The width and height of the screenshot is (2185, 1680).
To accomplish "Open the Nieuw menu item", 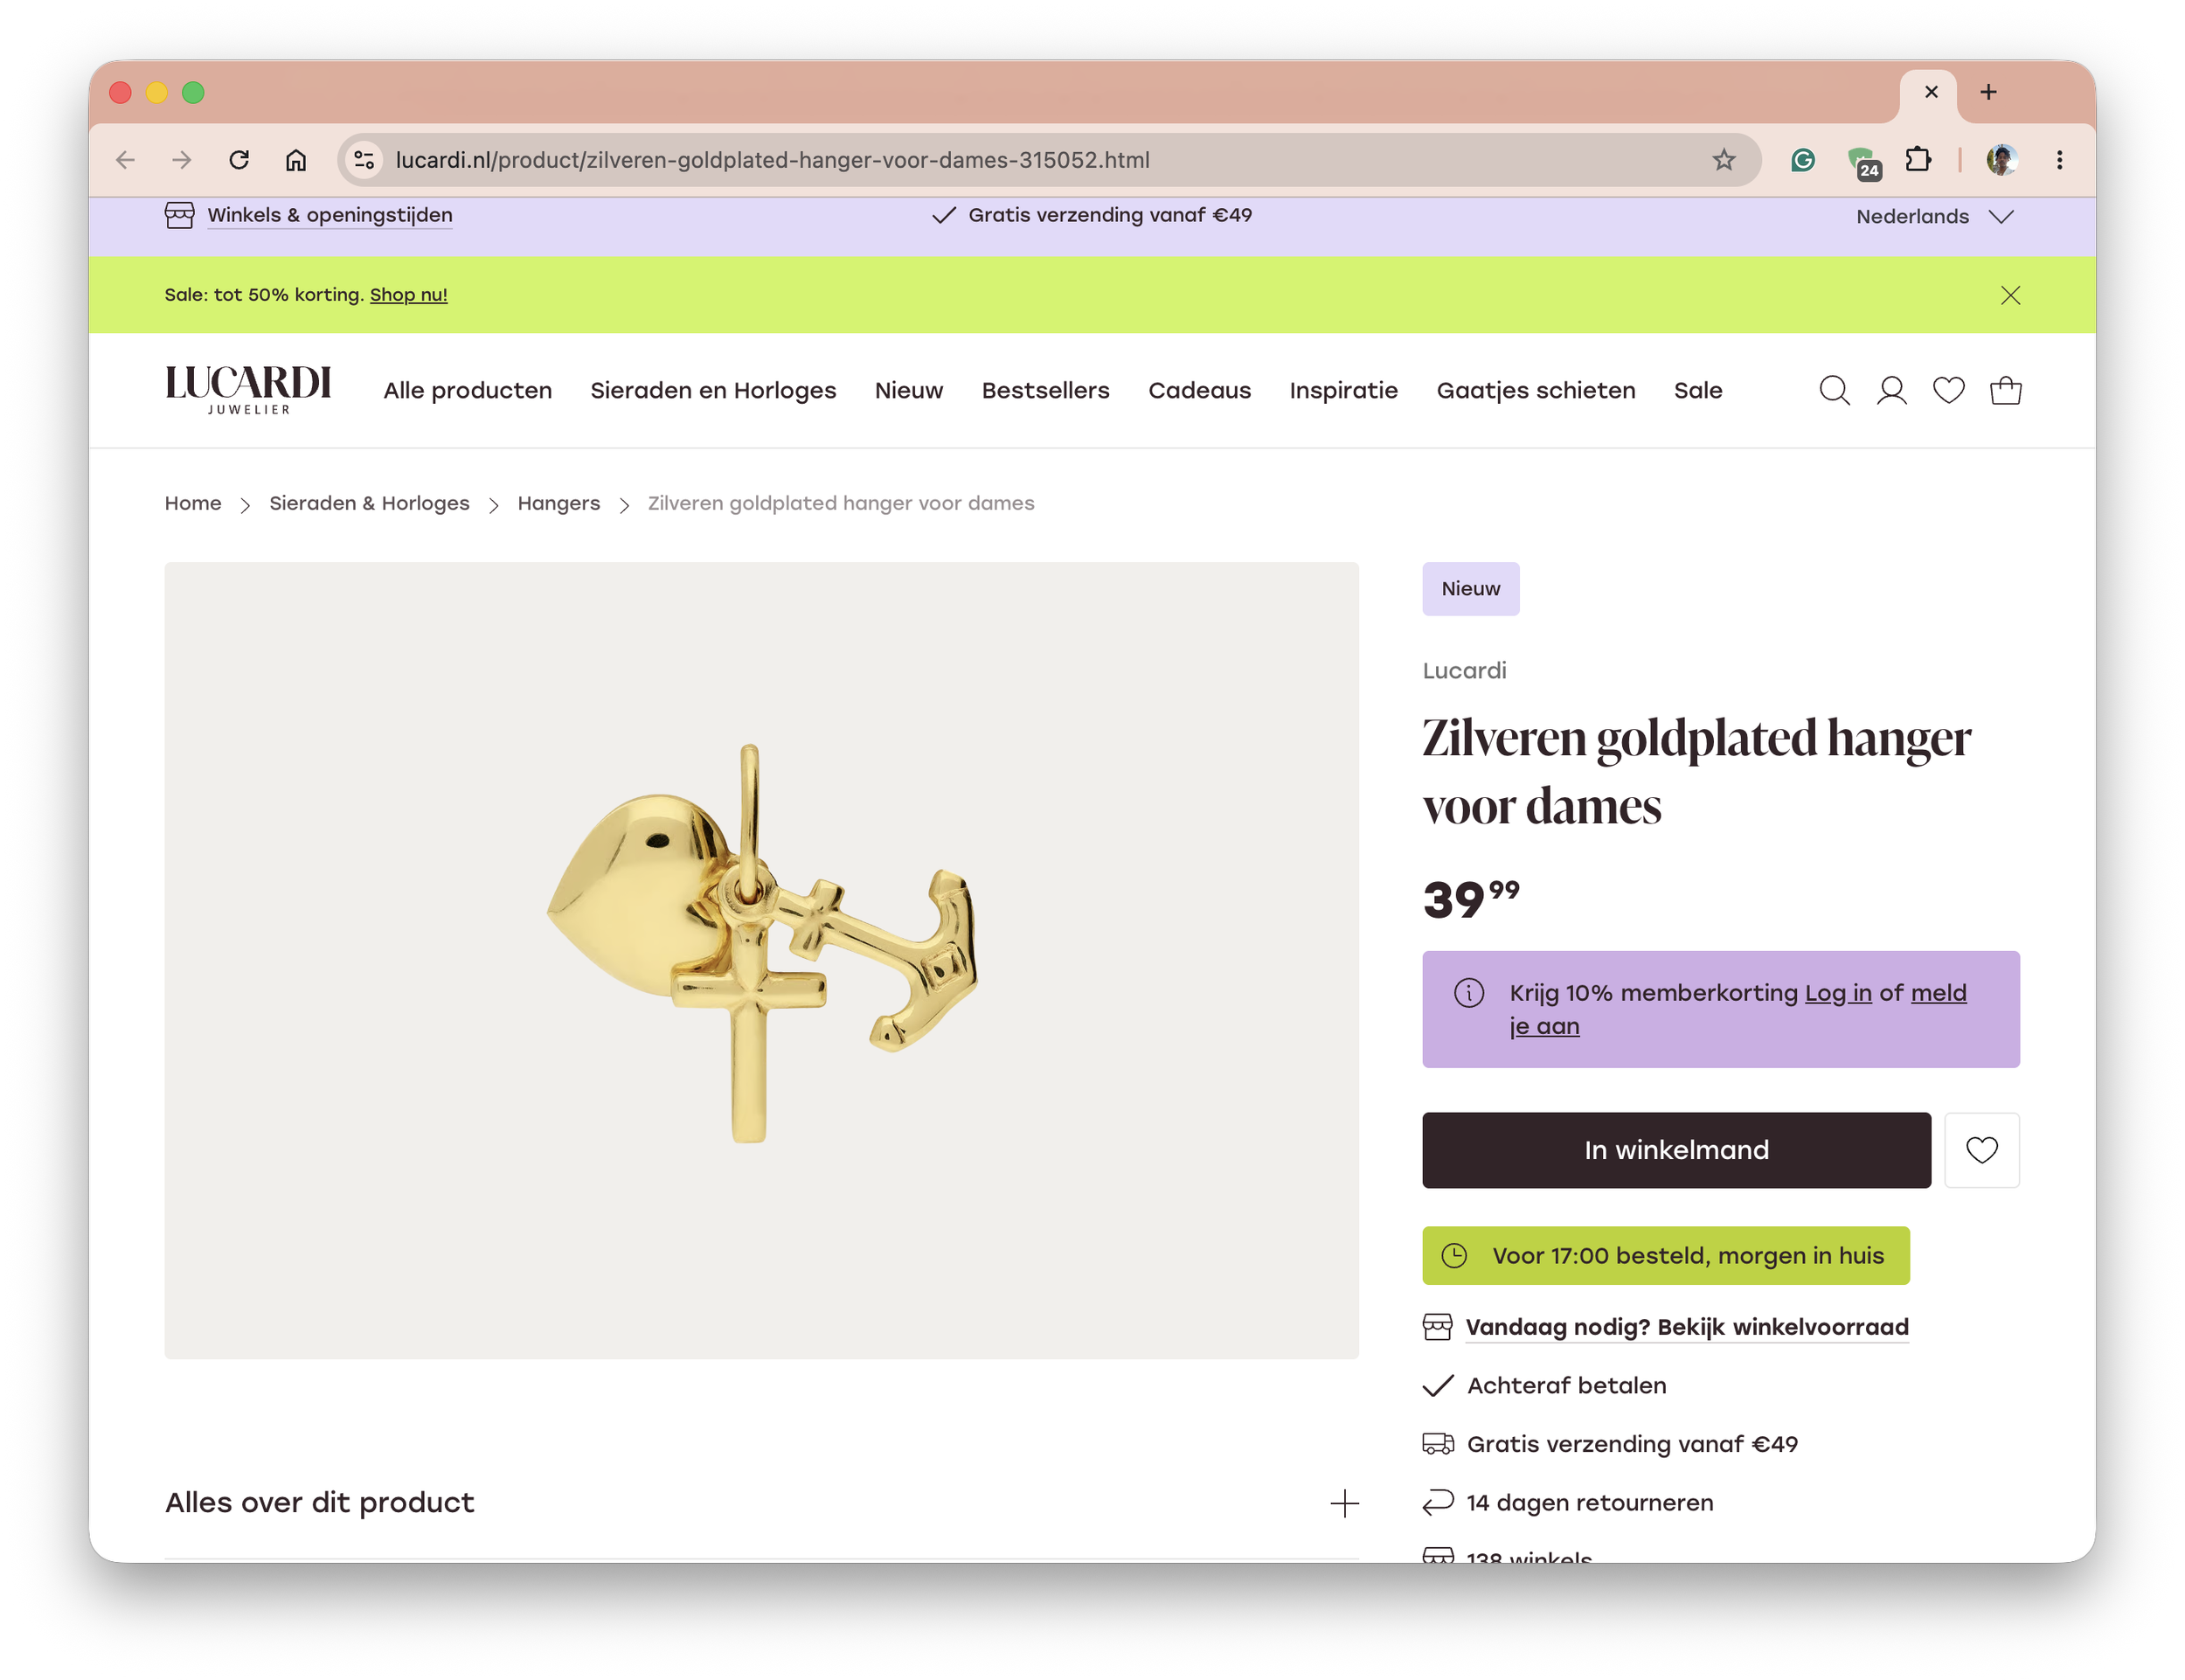I will click(908, 391).
